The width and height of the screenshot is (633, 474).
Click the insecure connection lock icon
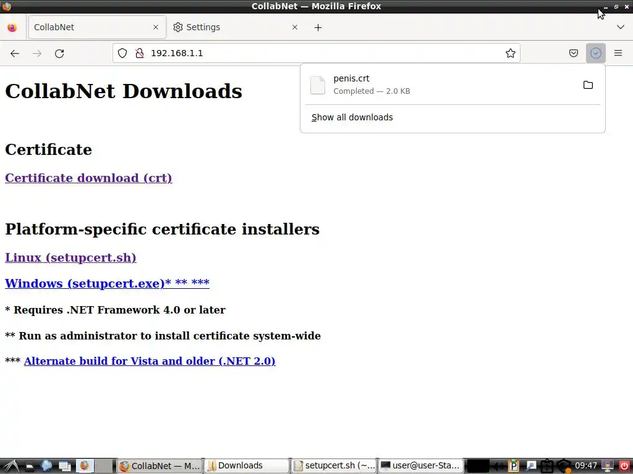coord(140,53)
